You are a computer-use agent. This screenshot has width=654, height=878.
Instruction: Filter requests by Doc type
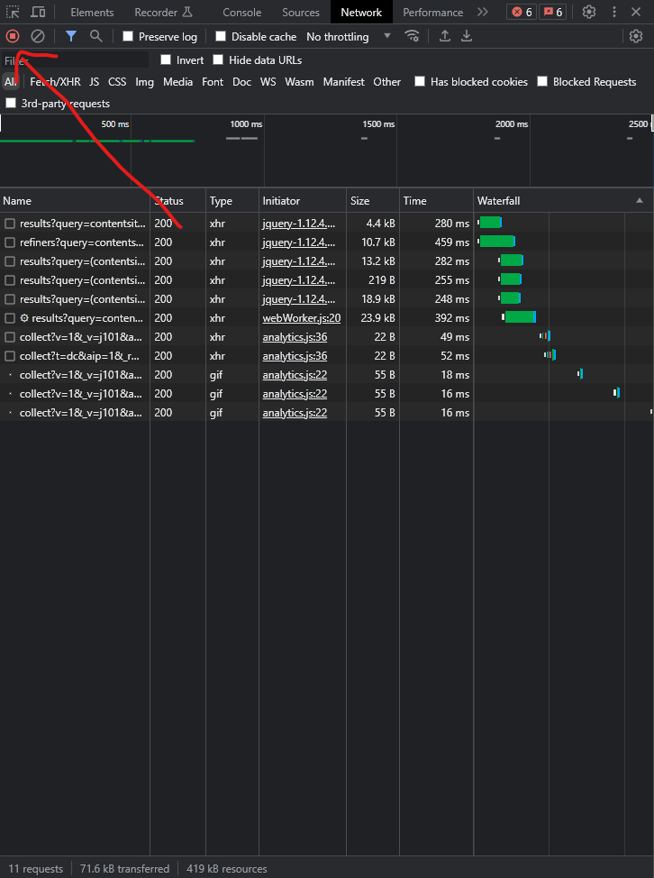coord(241,82)
